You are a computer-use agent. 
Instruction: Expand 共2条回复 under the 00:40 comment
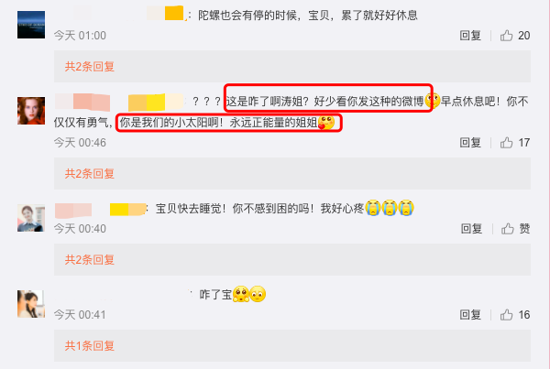click(x=90, y=260)
